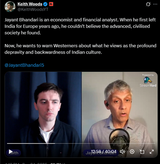
Task: Click the tweet timestamp below video
Action: [26, 163]
